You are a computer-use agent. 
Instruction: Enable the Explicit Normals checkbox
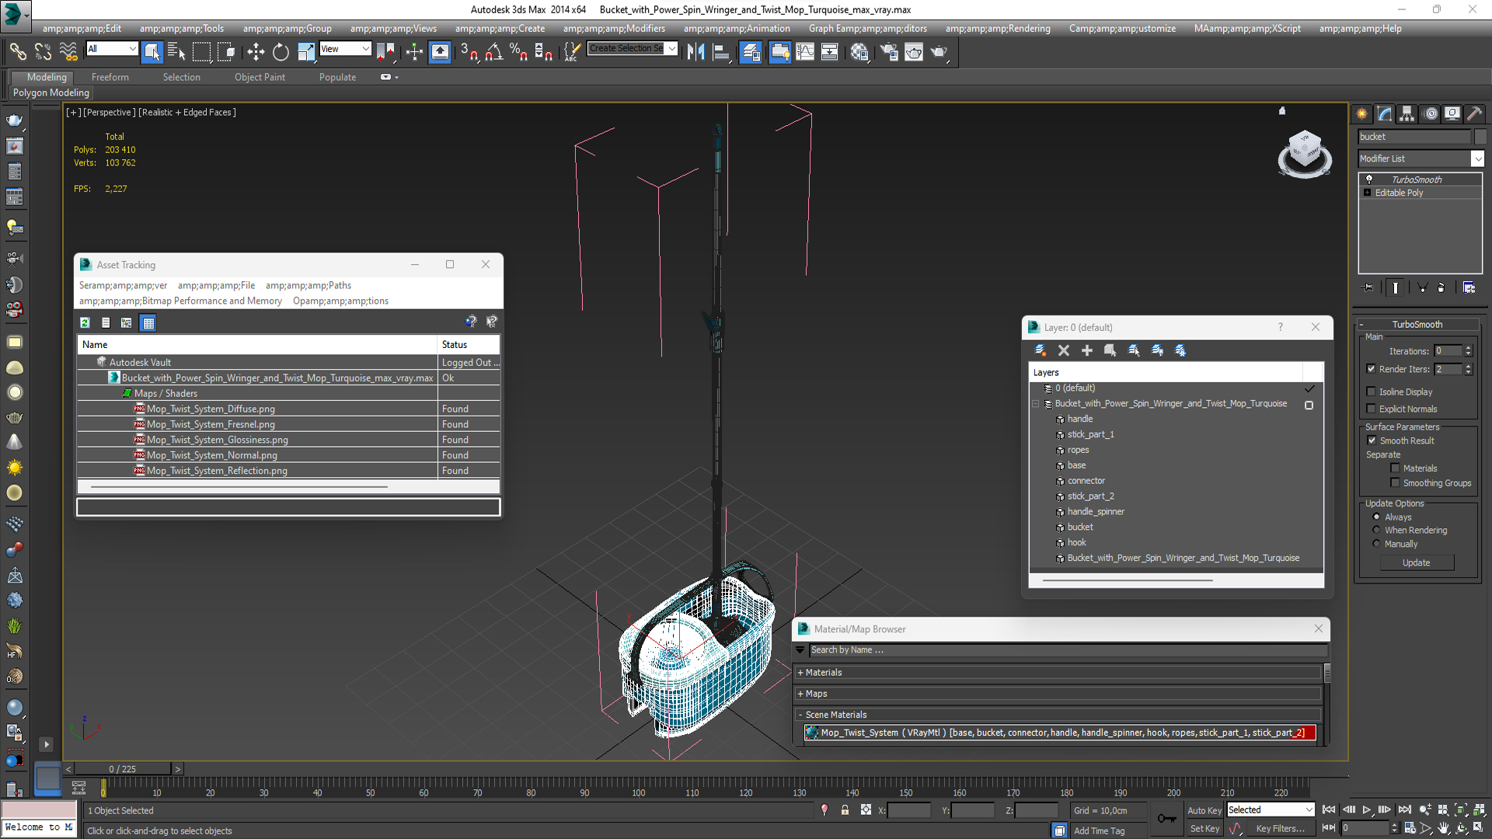[x=1372, y=409]
